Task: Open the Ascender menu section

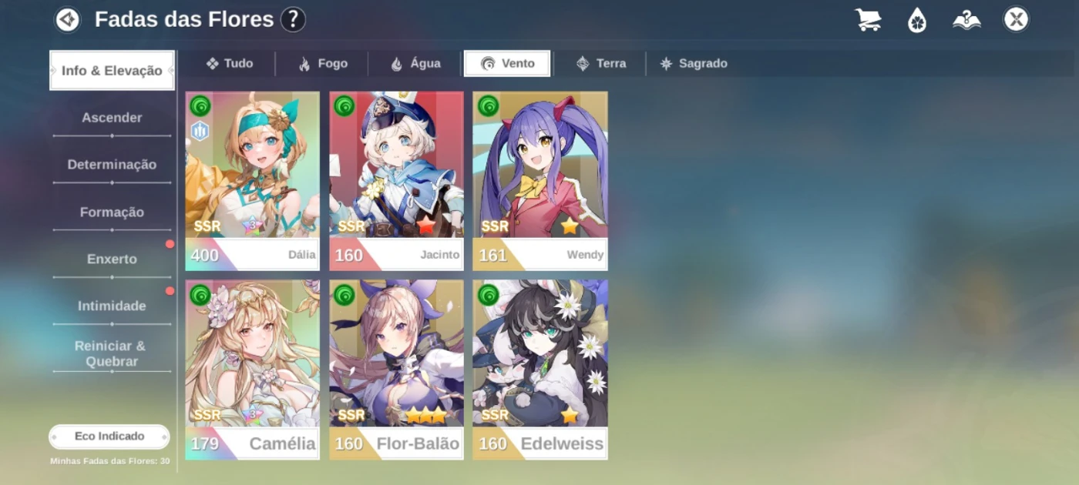Action: pyautogui.click(x=112, y=118)
